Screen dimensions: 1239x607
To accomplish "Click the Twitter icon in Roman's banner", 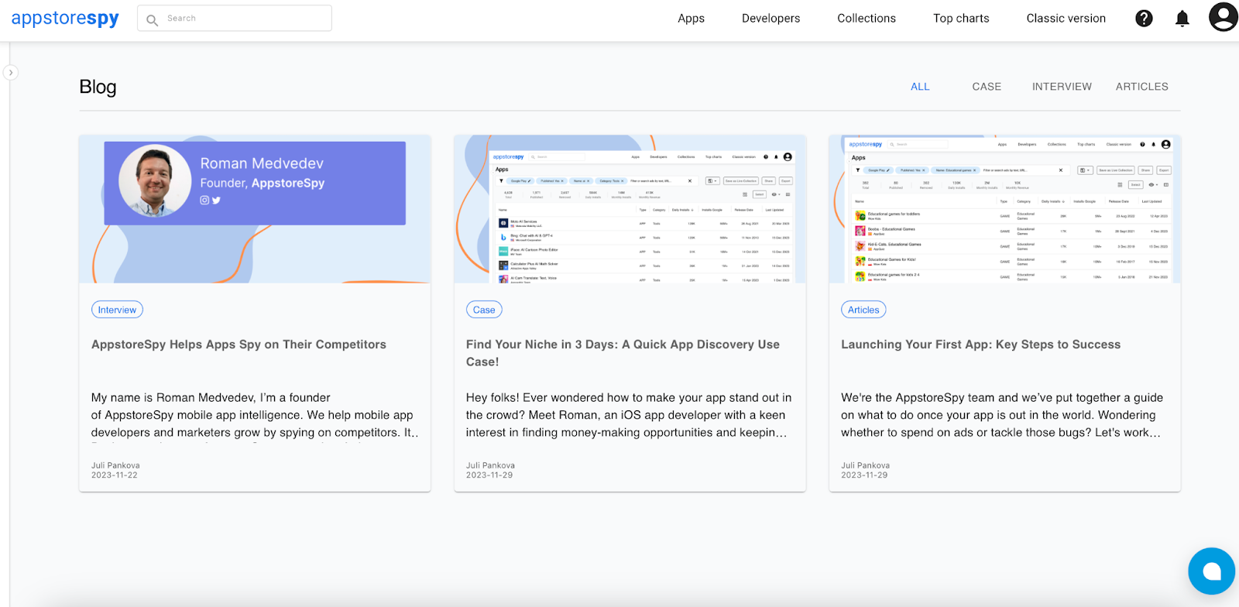I will [x=216, y=200].
